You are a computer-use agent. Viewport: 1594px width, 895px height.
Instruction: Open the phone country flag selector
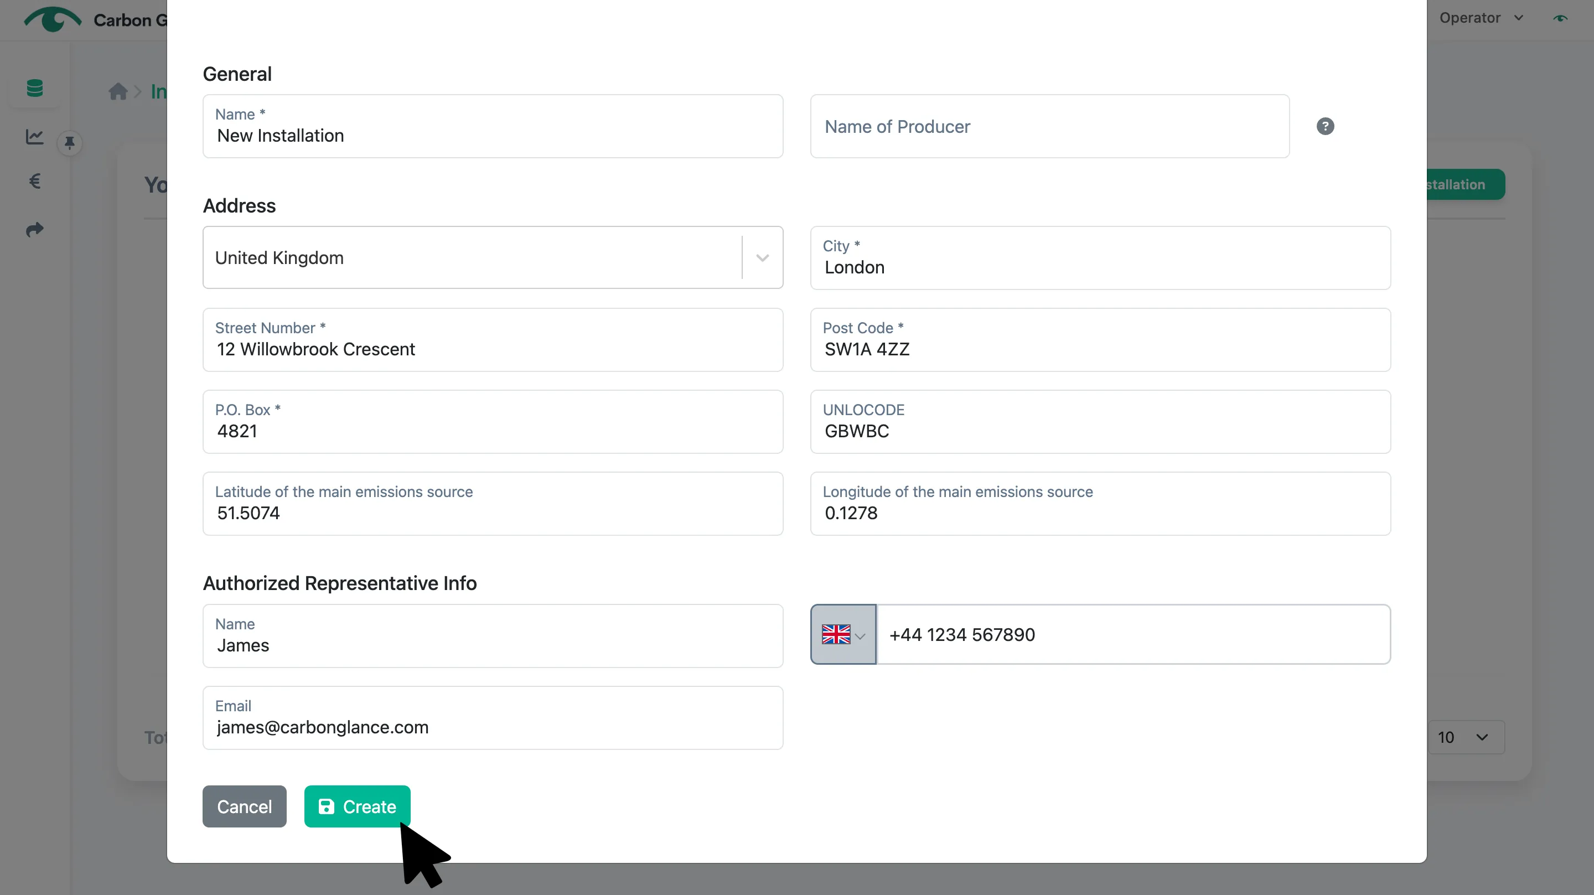843,634
